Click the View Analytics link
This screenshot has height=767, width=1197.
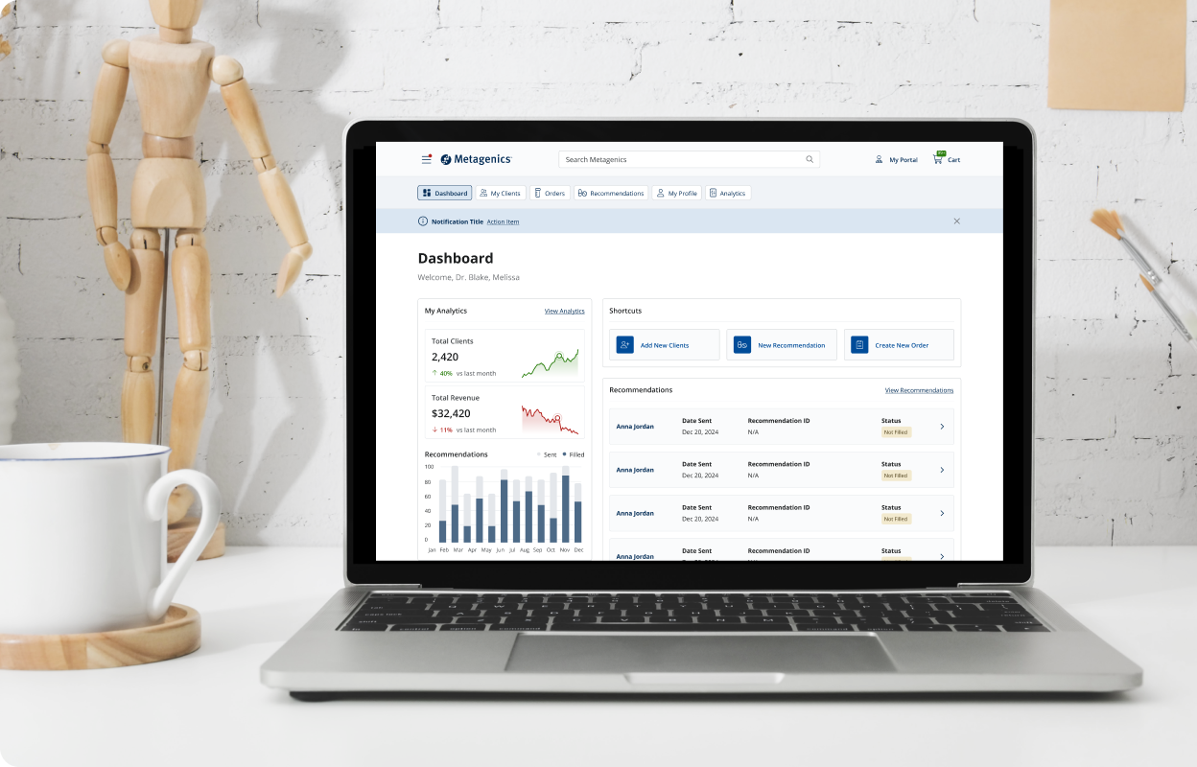[x=564, y=312]
